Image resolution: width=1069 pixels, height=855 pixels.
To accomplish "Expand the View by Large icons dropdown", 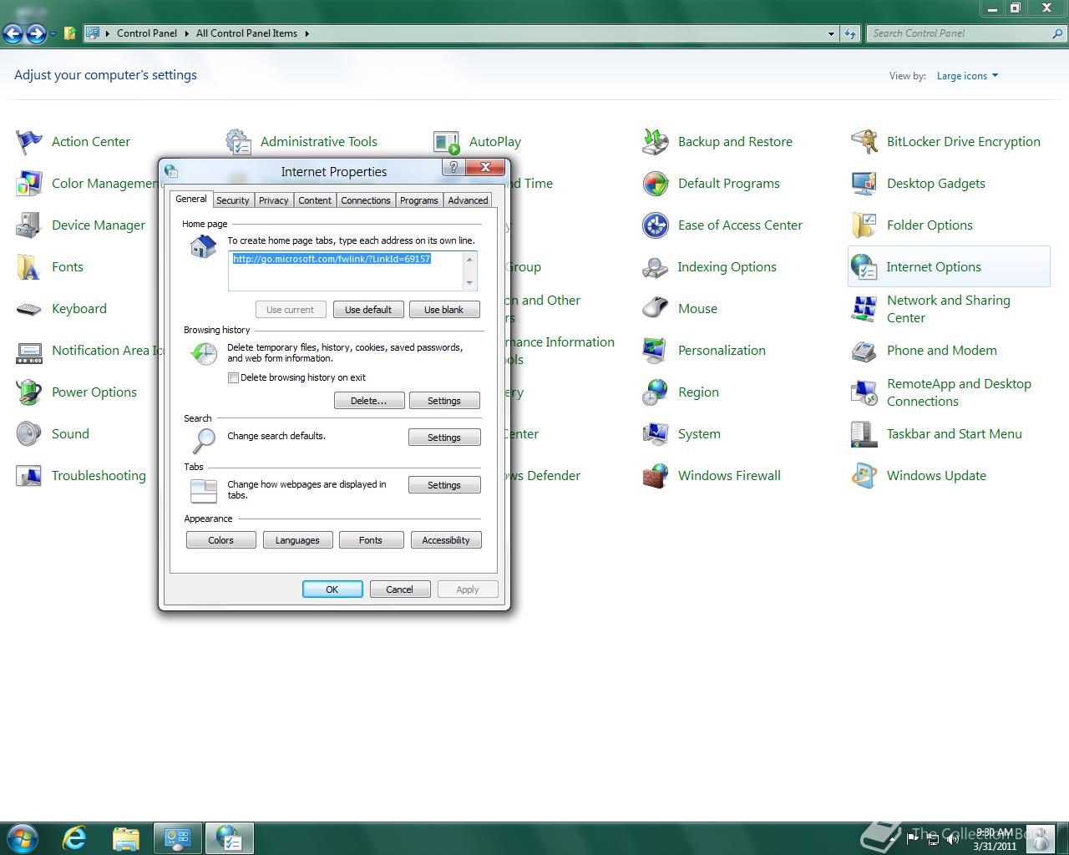I will 967,76.
